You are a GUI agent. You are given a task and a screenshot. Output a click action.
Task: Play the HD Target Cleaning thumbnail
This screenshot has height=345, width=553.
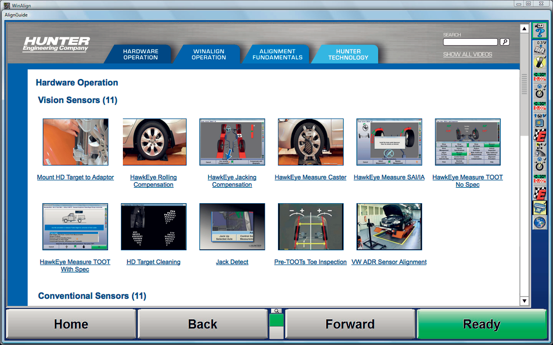[154, 227]
